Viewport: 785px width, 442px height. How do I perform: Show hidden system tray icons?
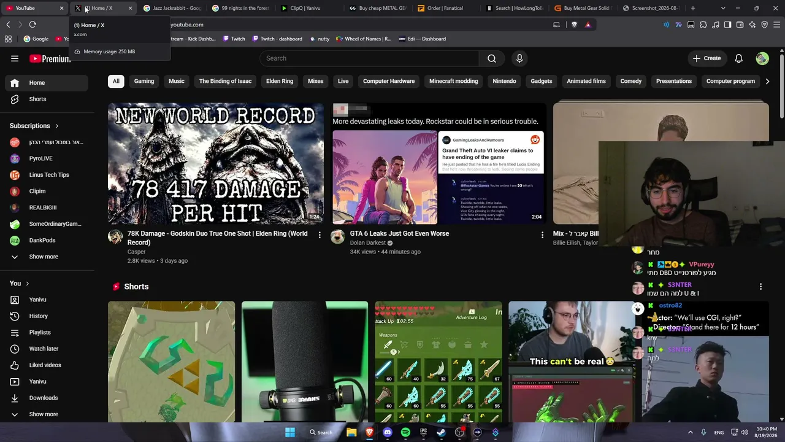[x=690, y=432]
